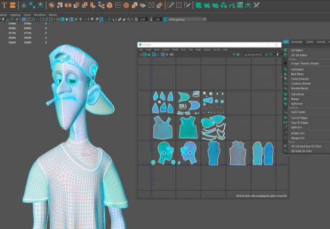Click the orange polygon cube shelf icon

(109, 5)
